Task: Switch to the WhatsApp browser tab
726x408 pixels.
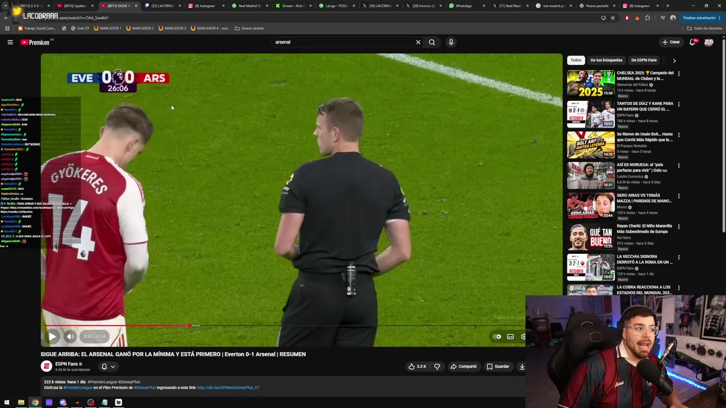Action: pos(464,6)
